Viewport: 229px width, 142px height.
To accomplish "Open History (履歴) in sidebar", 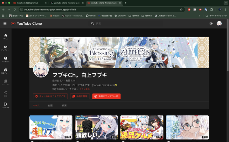I will pyautogui.click(x=6, y=94).
